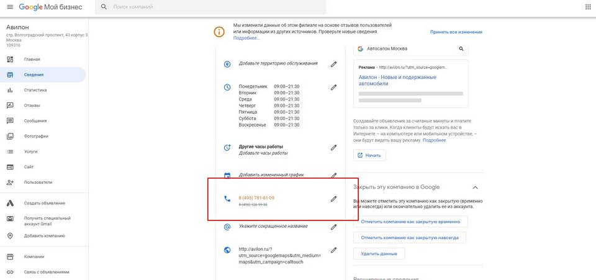
Task: Open Подробнее link in ads description
Action: pos(434,140)
